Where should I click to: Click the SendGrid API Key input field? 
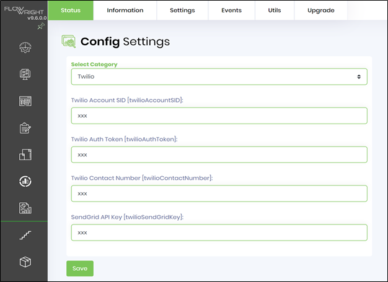pyautogui.click(x=219, y=233)
